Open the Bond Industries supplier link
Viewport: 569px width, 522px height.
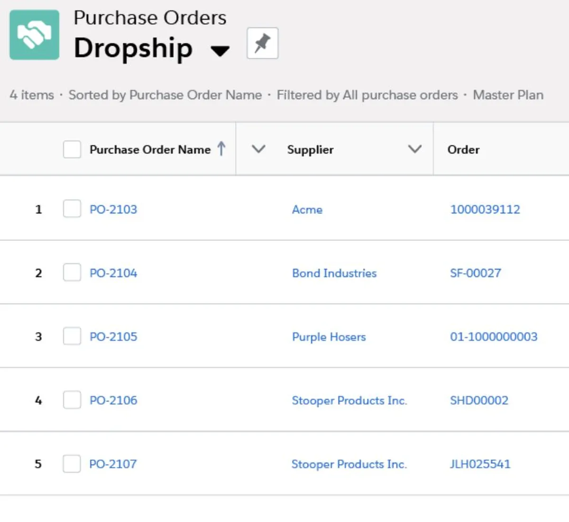tap(334, 273)
